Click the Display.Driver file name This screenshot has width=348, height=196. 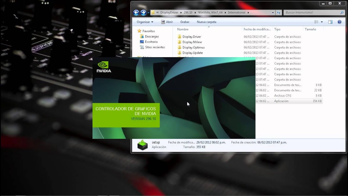(x=192, y=37)
